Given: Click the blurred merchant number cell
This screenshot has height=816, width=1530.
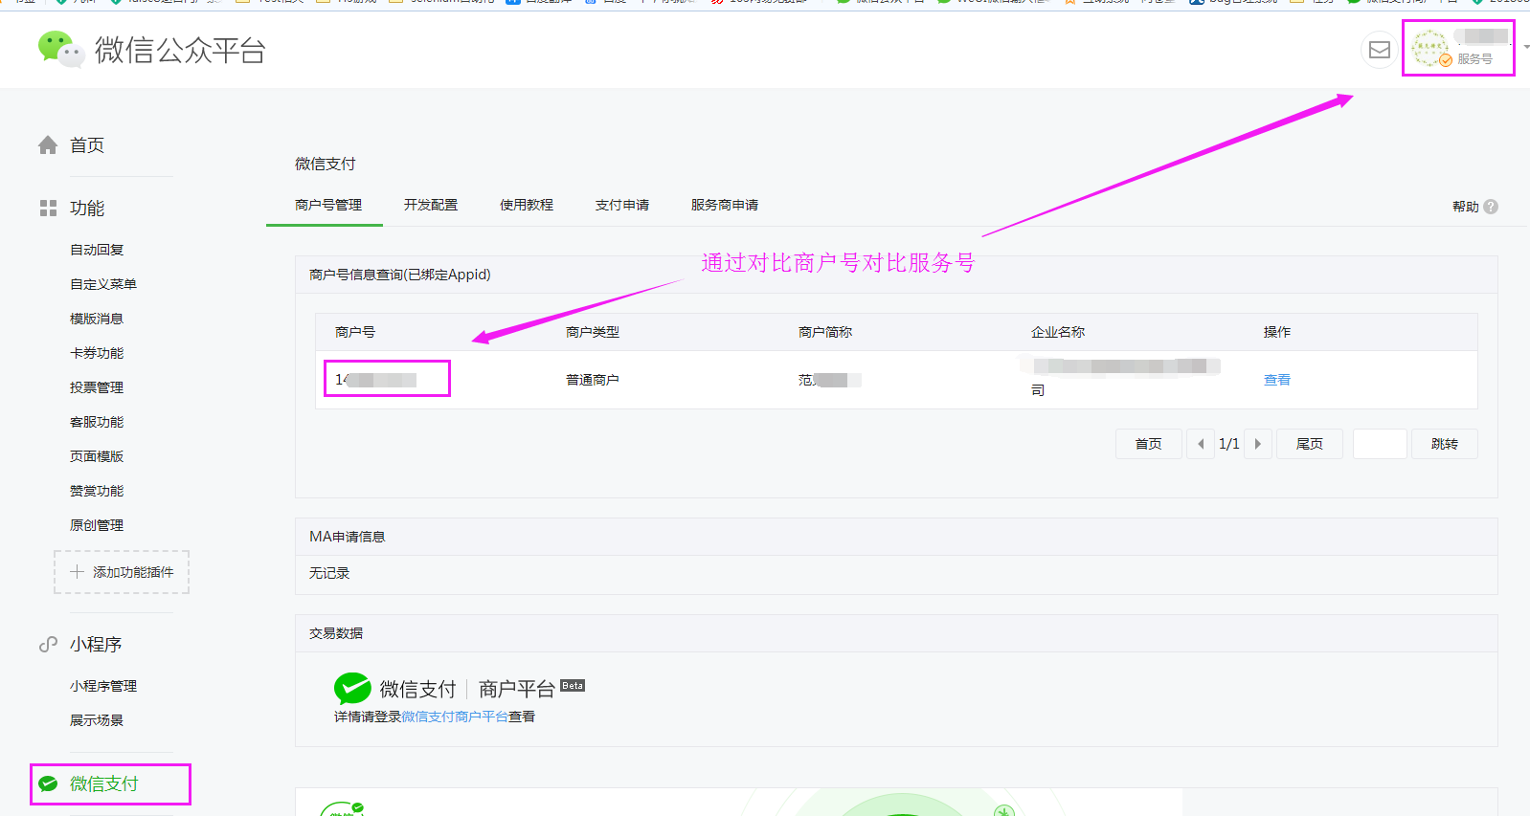Looking at the screenshot, I should [376, 380].
